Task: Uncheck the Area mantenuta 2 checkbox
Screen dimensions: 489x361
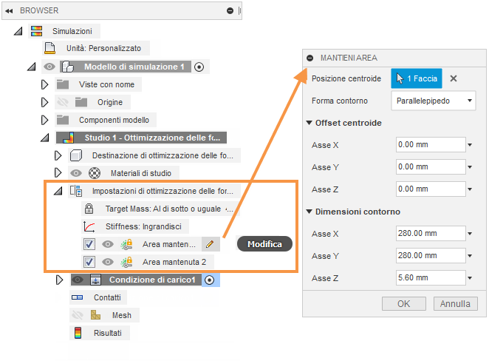Action: (89, 262)
